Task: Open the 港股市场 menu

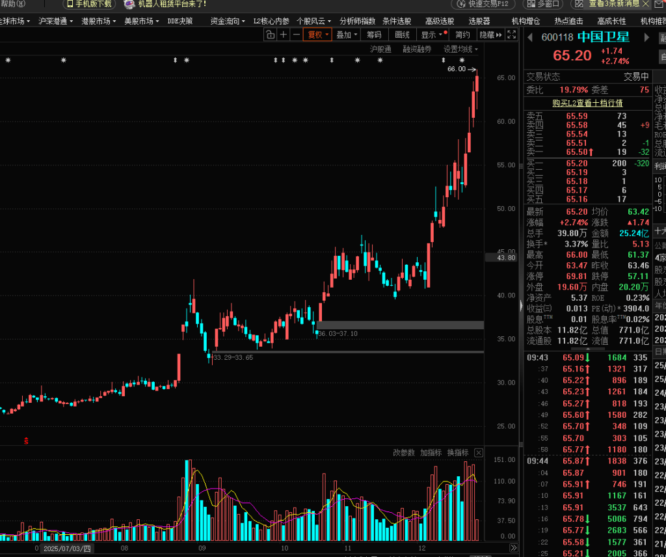Action: point(98,21)
